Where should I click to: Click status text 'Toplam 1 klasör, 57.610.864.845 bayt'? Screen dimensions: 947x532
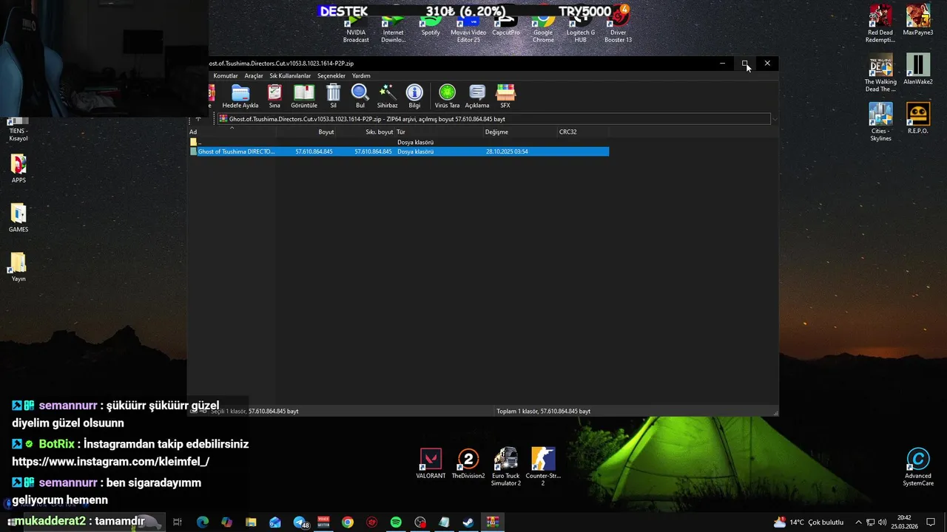543,411
